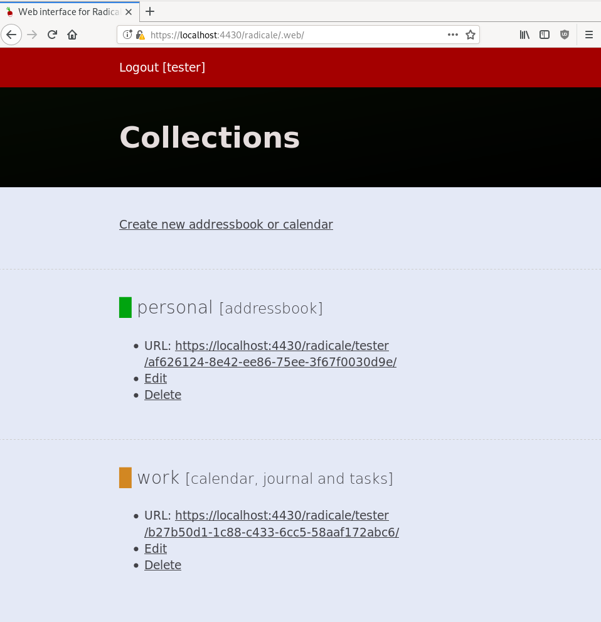Show the library bookshelf icon
The width and height of the screenshot is (601, 622).
tap(524, 35)
